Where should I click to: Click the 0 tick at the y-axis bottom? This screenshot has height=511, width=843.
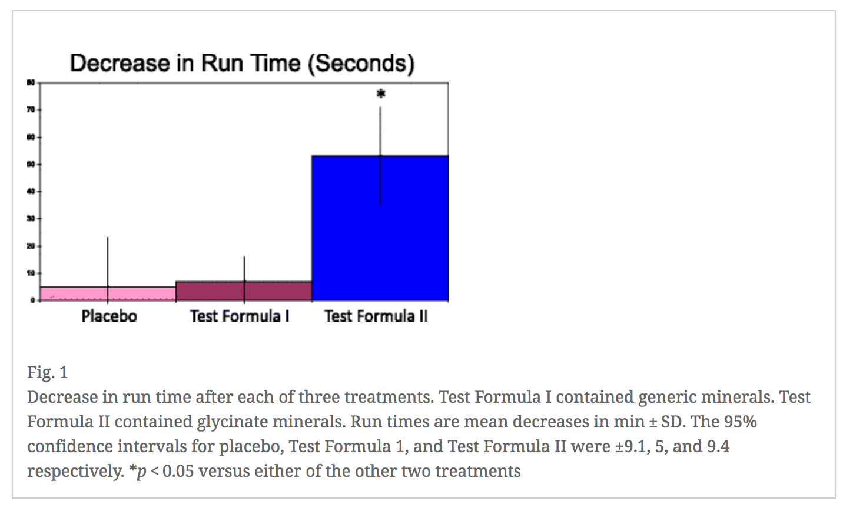tap(32, 300)
